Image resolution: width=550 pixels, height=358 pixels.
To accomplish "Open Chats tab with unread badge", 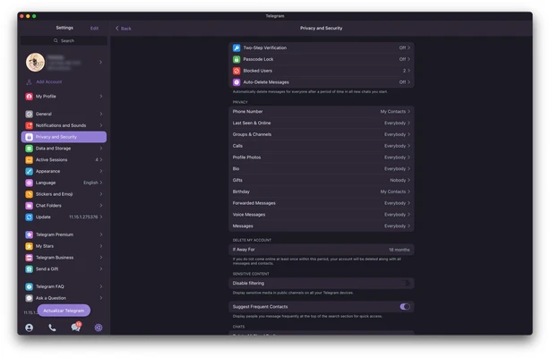I will 76,328.
